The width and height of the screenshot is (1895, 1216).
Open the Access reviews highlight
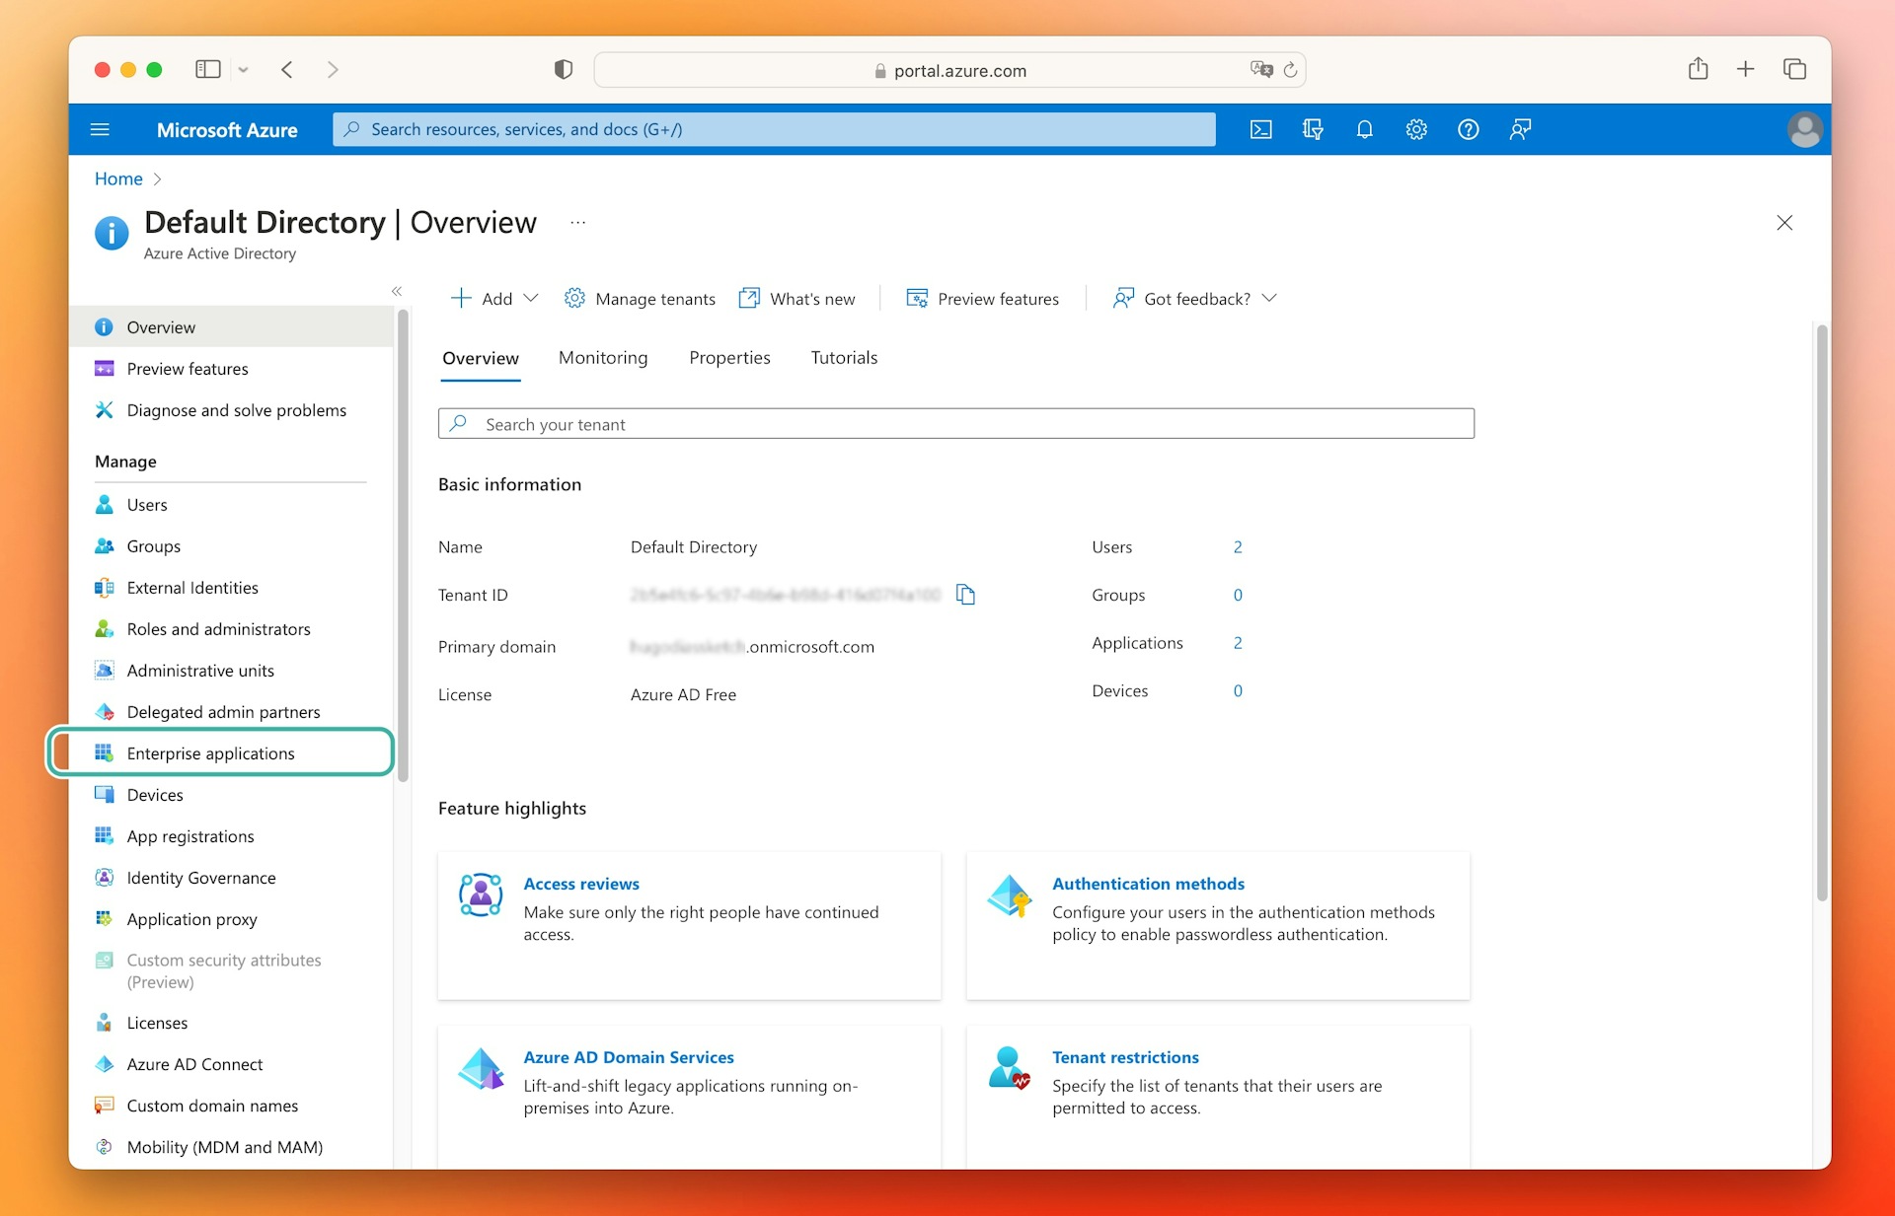pos(581,884)
